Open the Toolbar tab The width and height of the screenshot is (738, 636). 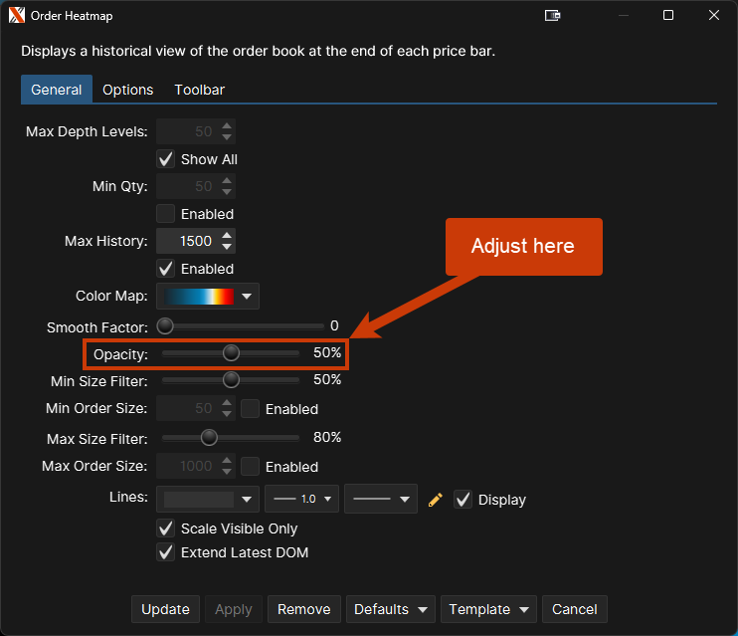(x=199, y=90)
